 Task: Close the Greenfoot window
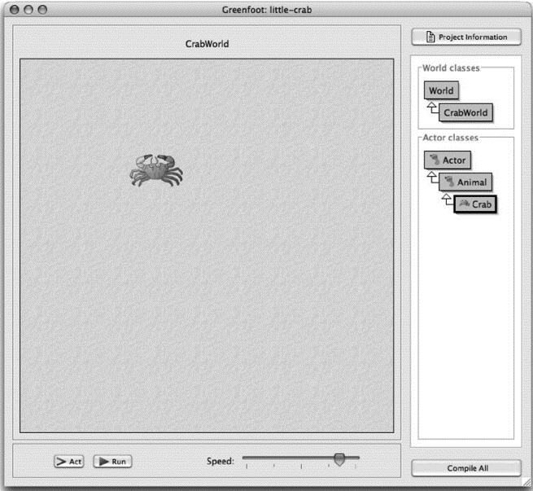tap(11, 7)
